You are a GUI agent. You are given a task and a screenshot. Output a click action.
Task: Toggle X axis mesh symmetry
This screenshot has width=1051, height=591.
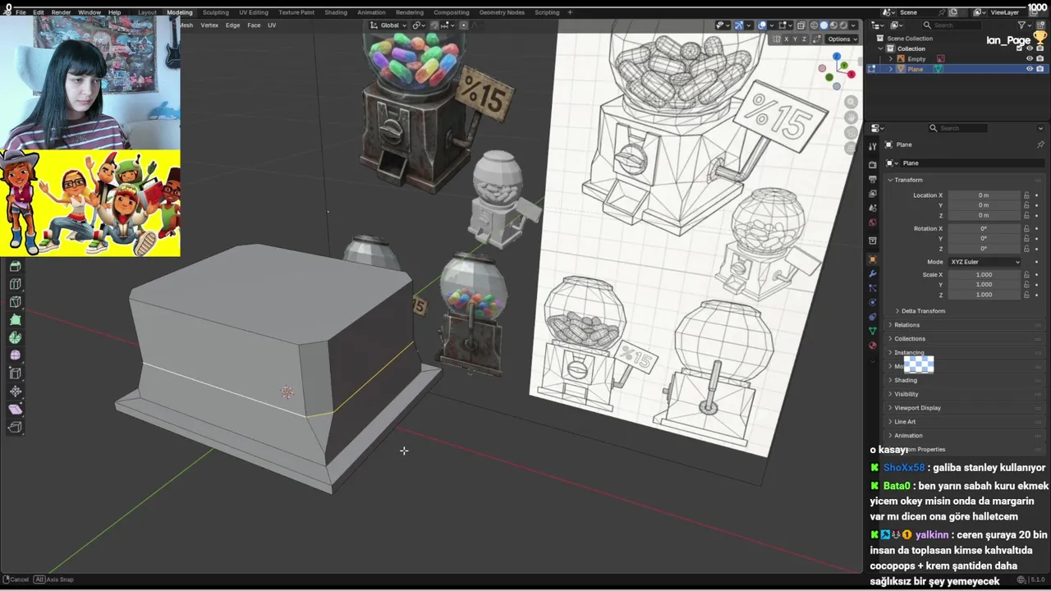pyautogui.click(x=787, y=39)
